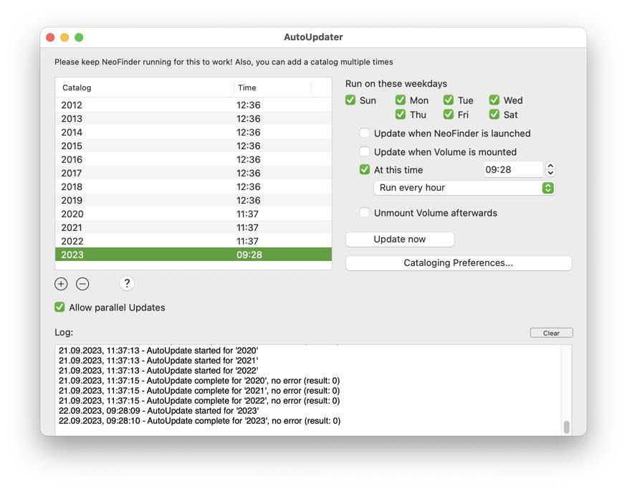Open help via the question mark icon
627x489 pixels.
[127, 284]
